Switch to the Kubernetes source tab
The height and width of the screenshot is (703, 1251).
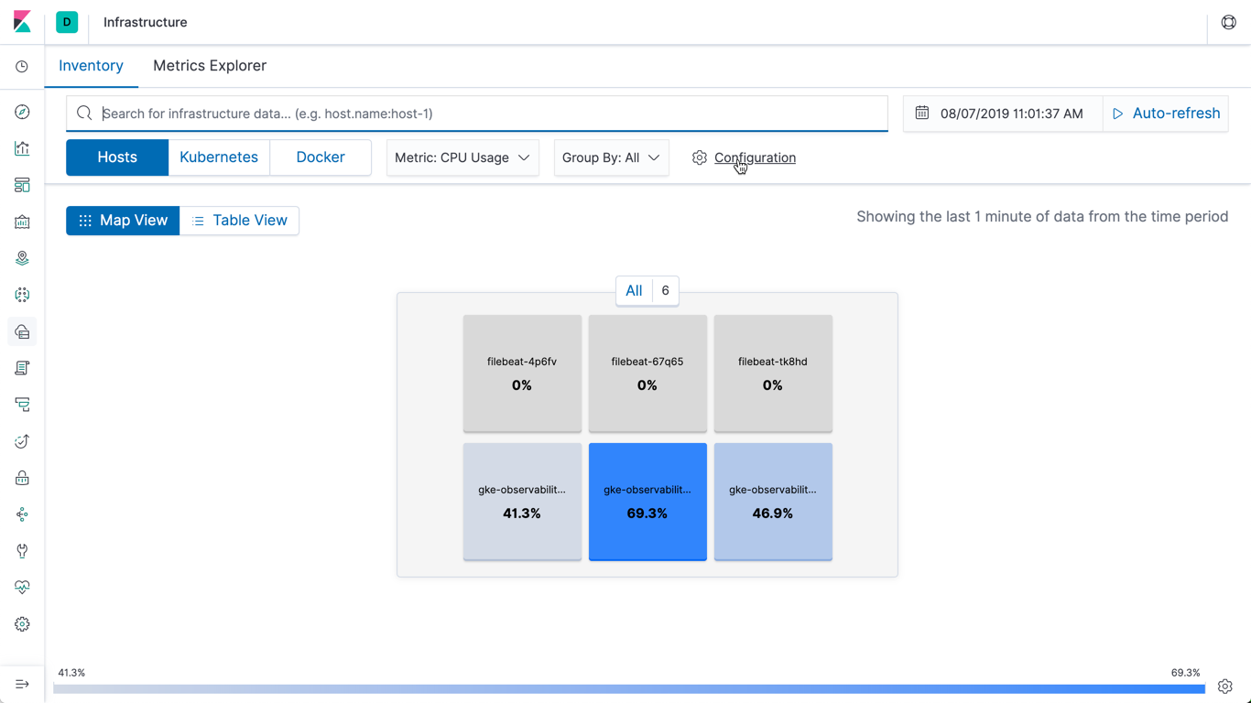click(219, 157)
